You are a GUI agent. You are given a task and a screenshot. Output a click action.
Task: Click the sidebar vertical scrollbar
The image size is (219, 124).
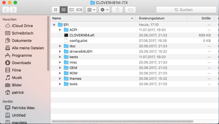coord(48,43)
